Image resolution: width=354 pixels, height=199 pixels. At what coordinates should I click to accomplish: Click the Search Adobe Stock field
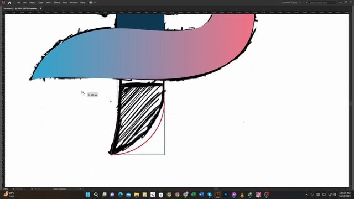pos(321,3)
